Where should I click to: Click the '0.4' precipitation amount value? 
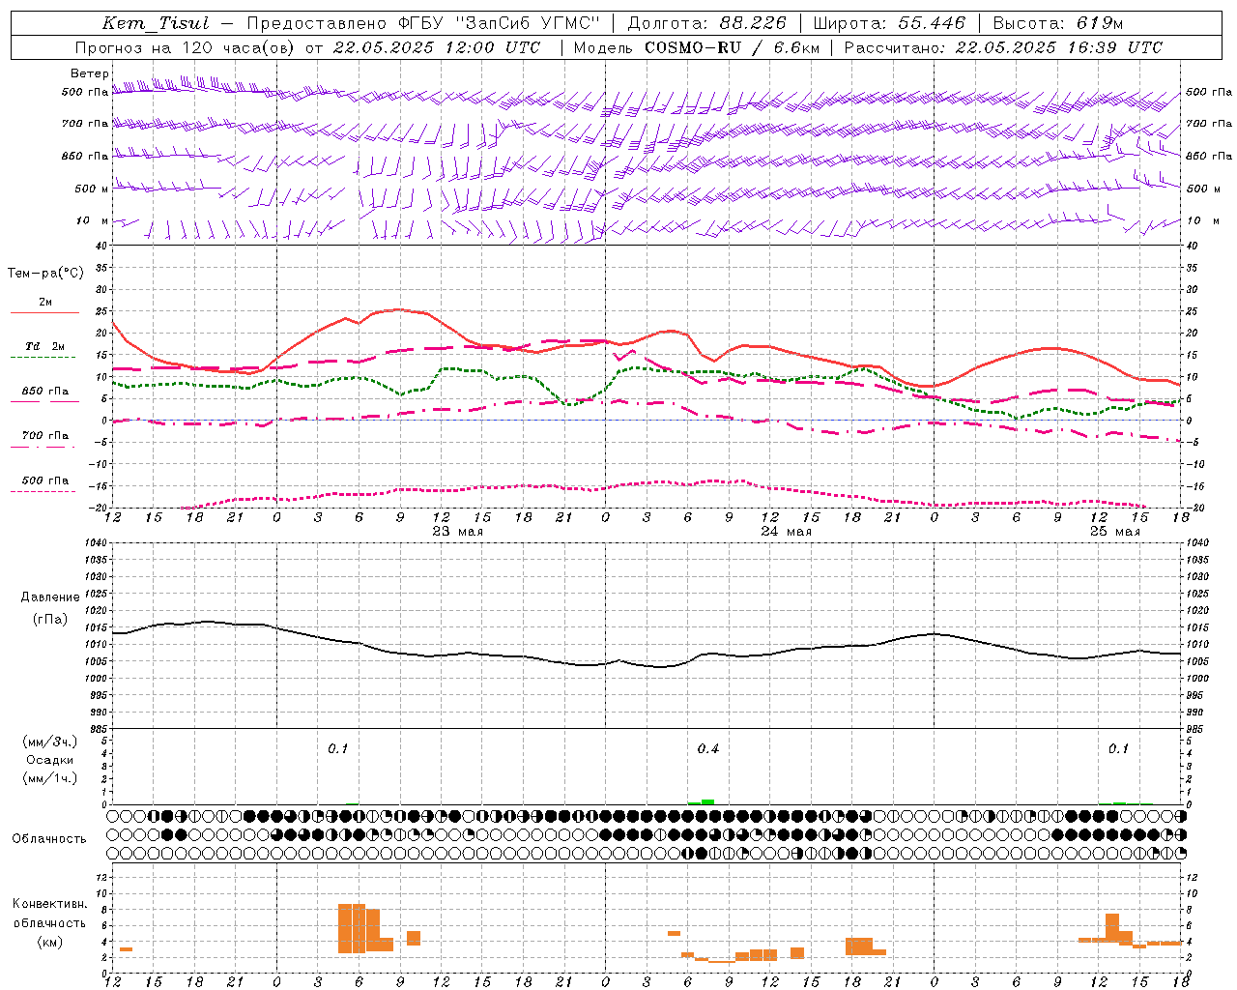[708, 749]
